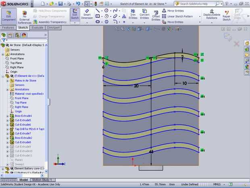
Task: Click the Rebuild traffic light icon
Action: tap(96, 4)
